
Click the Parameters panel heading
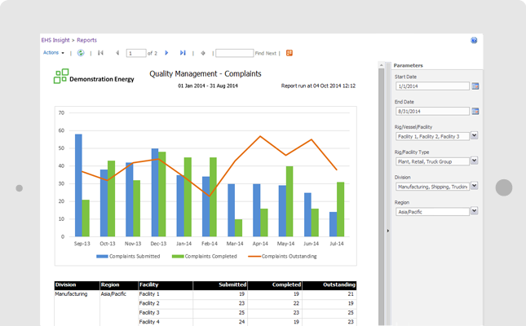pyautogui.click(x=408, y=65)
